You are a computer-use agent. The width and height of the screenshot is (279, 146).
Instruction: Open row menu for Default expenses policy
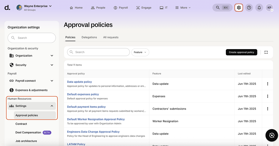click(268, 96)
